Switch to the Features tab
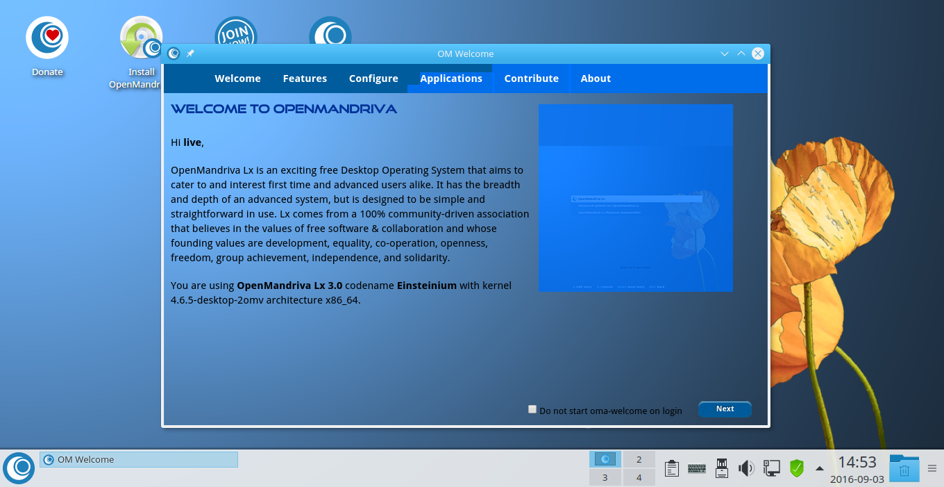The image size is (944, 487). pyautogui.click(x=305, y=79)
